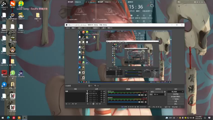Click the OBS icon in the taskbar

[24, 118]
